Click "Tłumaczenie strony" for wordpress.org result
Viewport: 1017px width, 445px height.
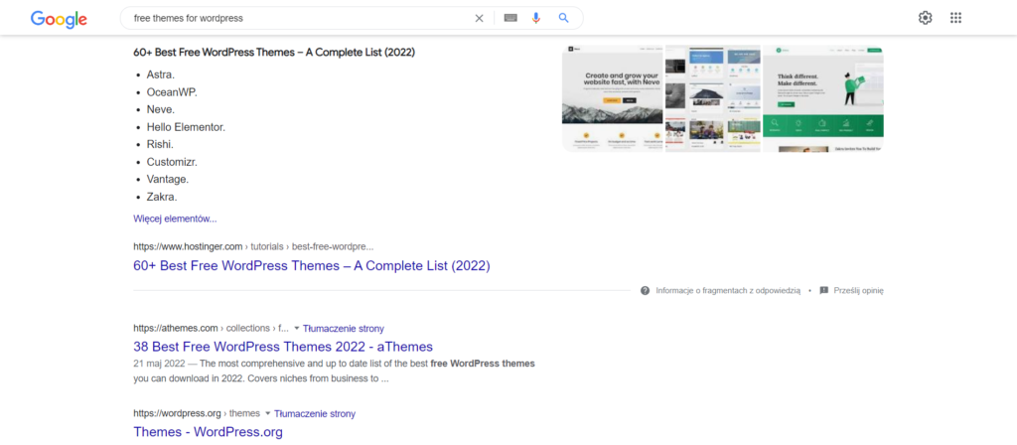[x=315, y=413]
